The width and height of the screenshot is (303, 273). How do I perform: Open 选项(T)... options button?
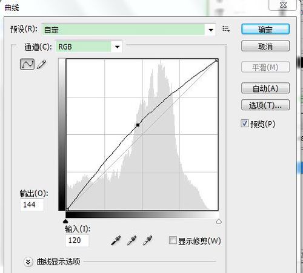coord(265,105)
